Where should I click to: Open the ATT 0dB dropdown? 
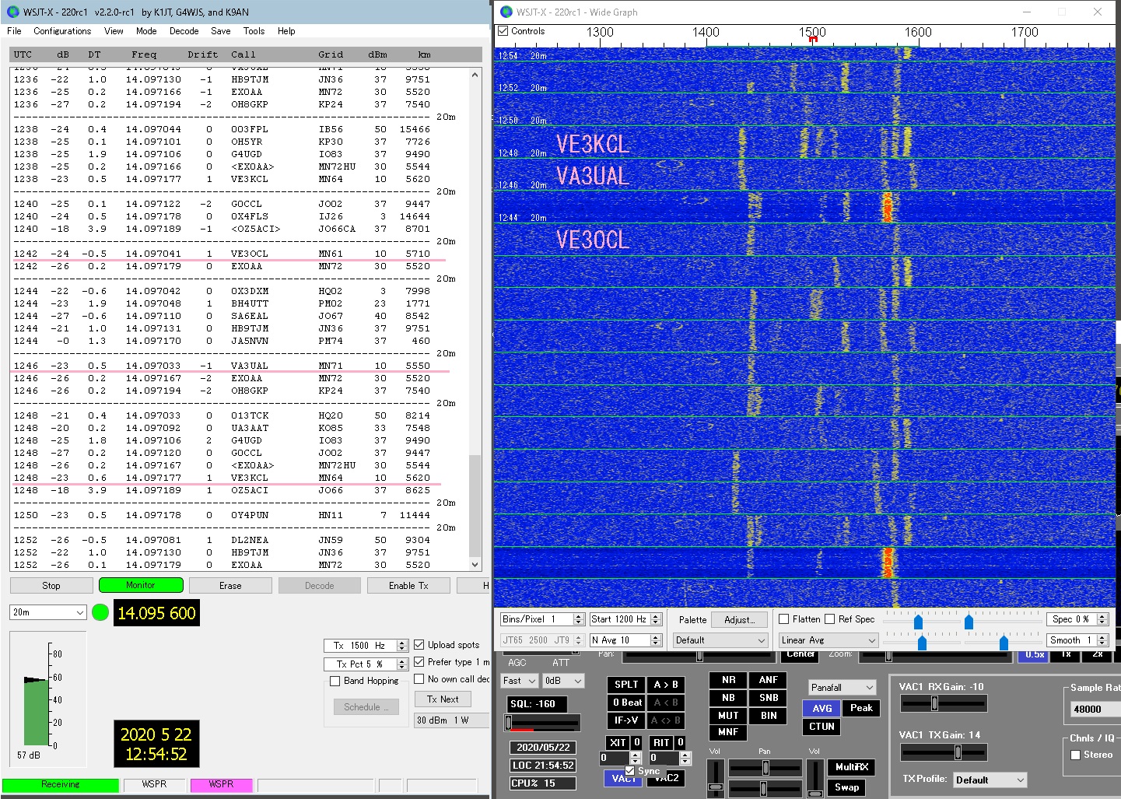tap(564, 681)
